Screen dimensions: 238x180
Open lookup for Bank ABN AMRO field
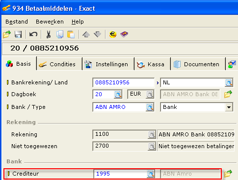click(x=150, y=107)
